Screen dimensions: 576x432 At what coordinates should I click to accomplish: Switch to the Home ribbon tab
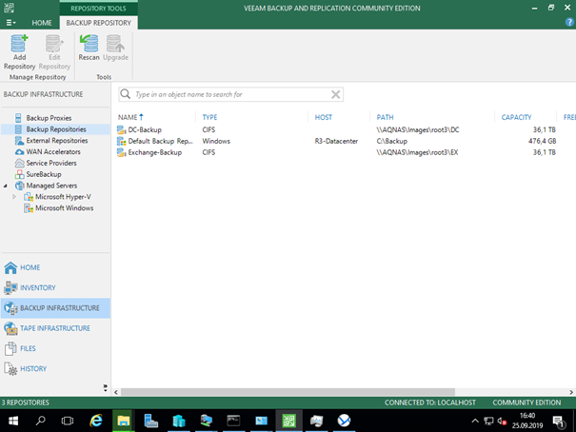pyautogui.click(x=42, y=23)
